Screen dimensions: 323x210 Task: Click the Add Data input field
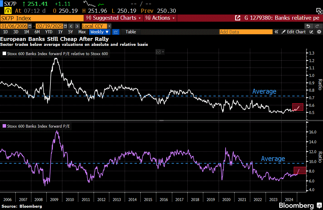[x=246, y=32]
